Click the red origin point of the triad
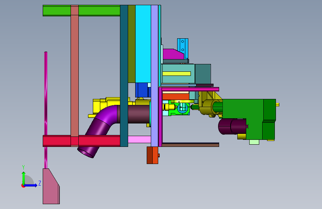 pyautogui.click(x=23, y=186)
